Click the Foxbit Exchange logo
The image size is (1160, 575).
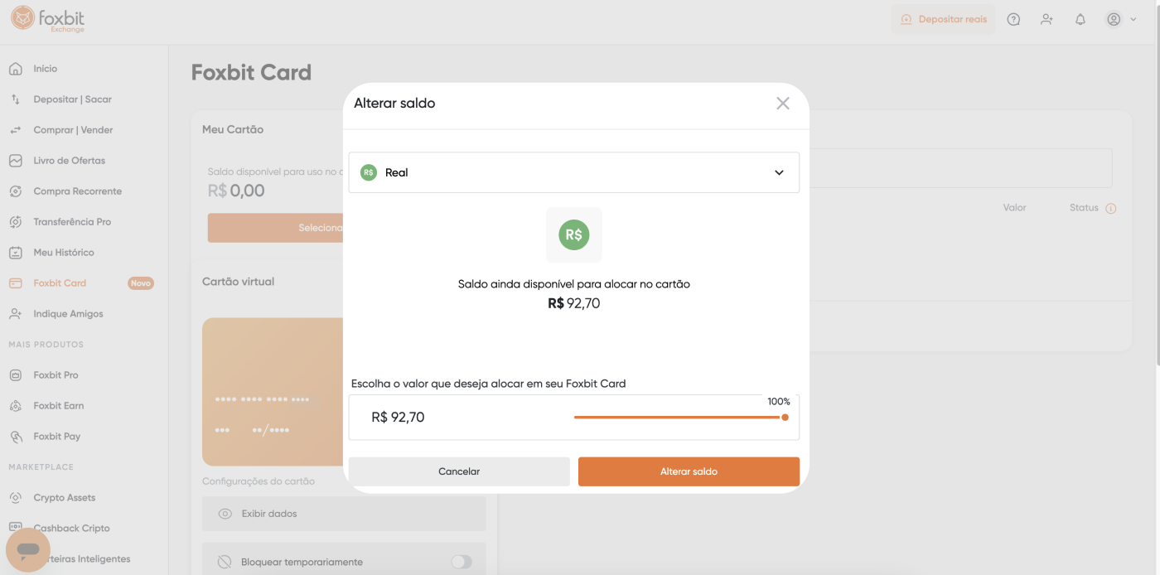tap(47, 19)
